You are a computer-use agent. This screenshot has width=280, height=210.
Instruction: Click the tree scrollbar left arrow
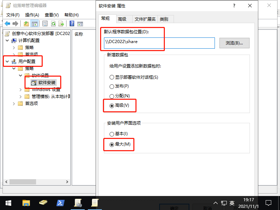click(x=6, y=182)
